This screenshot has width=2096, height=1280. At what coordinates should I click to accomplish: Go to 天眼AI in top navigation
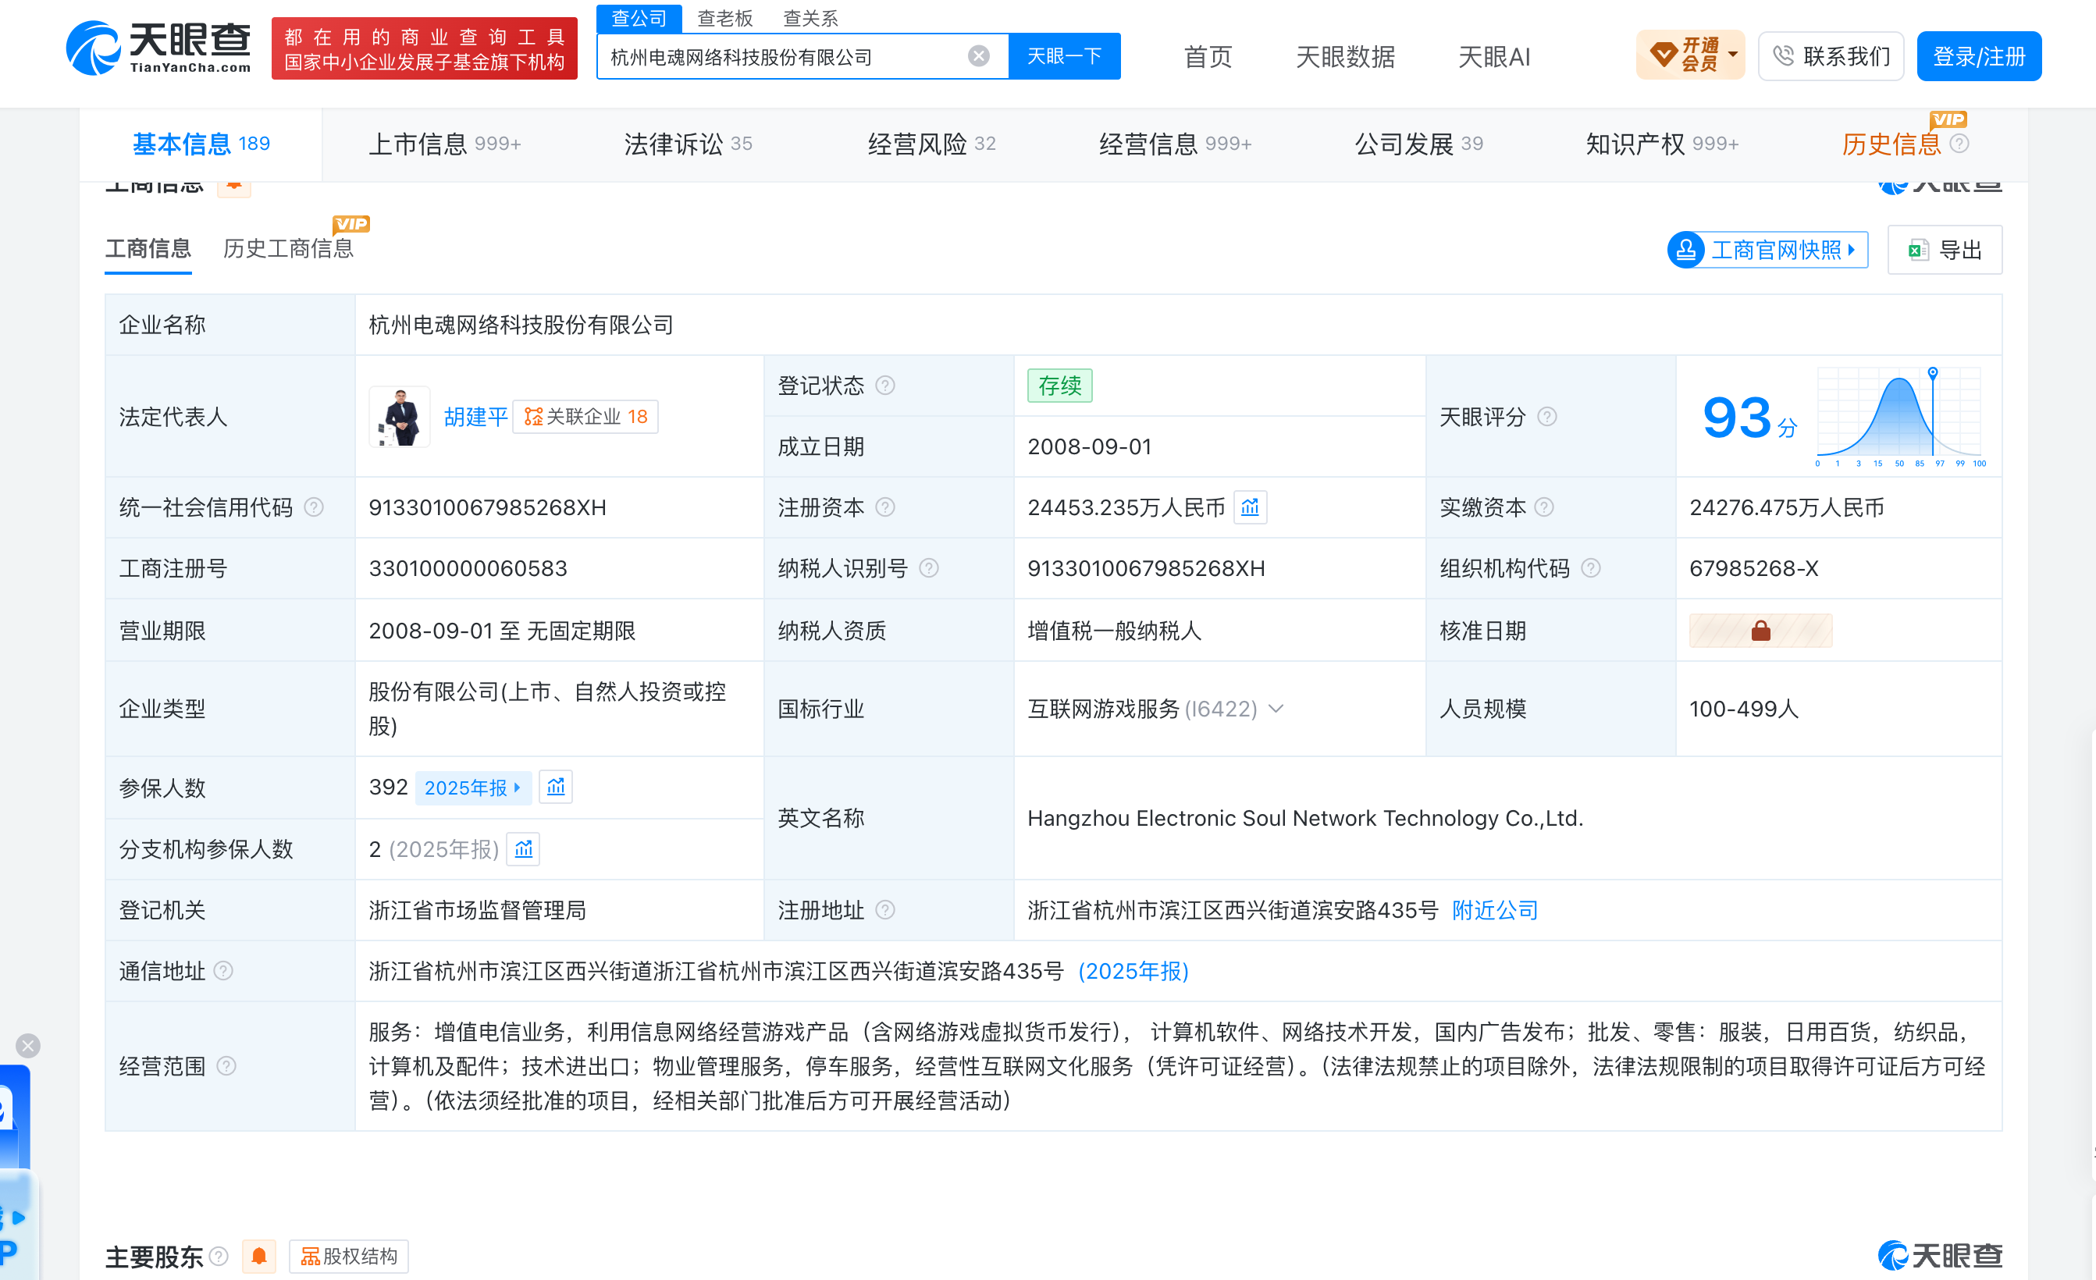[1493, 57]
